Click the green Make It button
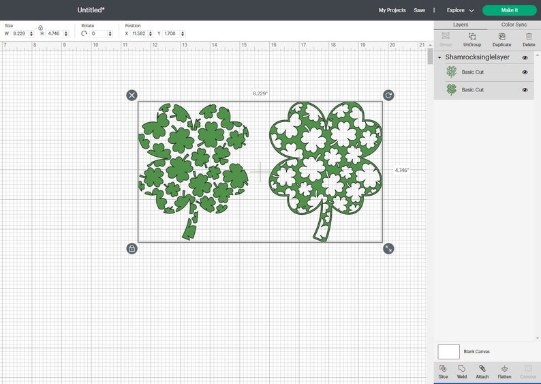541x384 pixels. coord(509,10)
